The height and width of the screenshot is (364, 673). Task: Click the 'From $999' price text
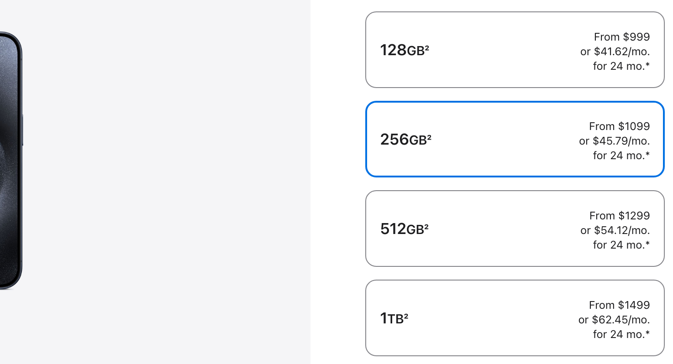(621, 37)
